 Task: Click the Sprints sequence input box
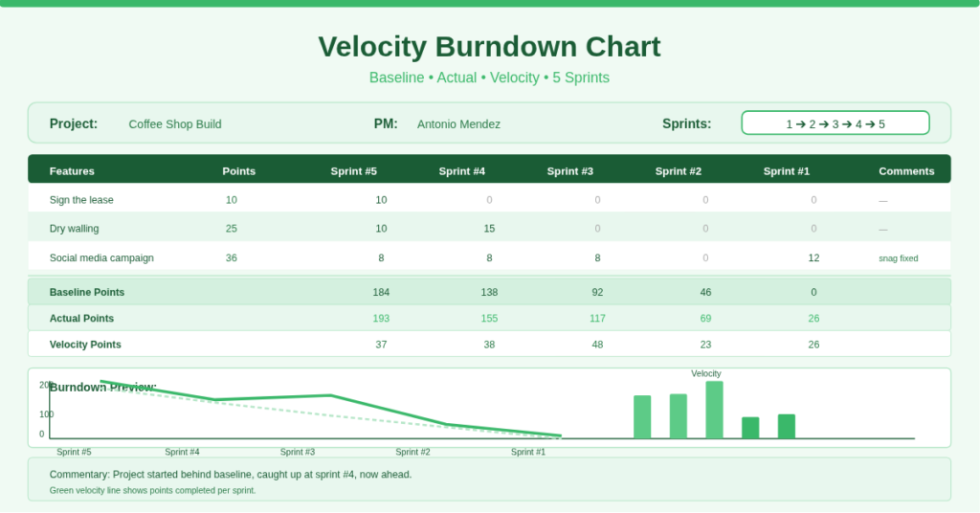point(835,123)
